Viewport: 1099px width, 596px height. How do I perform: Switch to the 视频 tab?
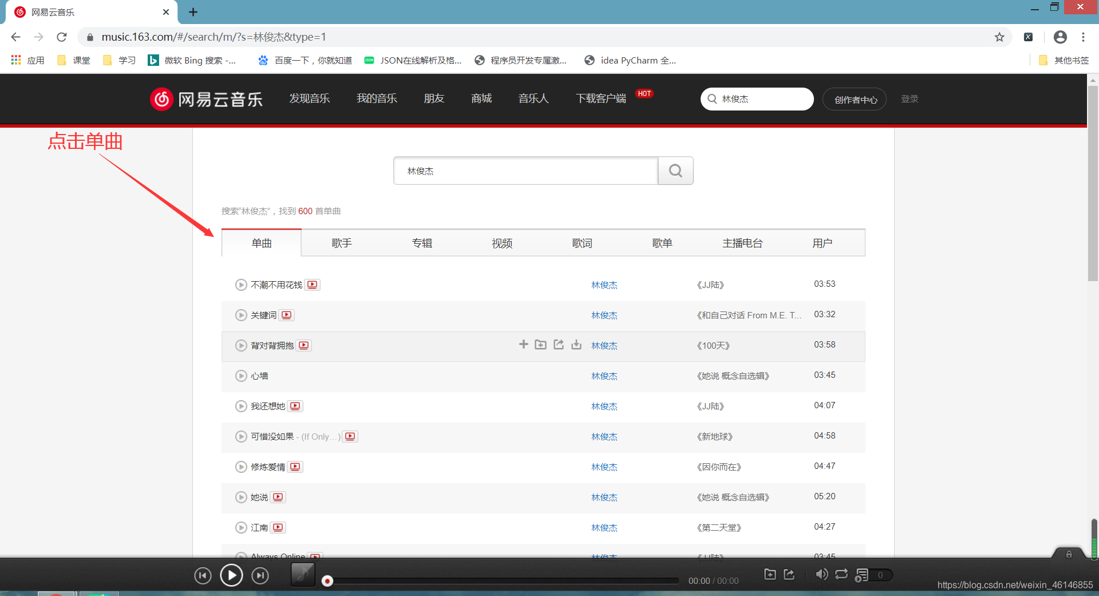tap(502, 243)
